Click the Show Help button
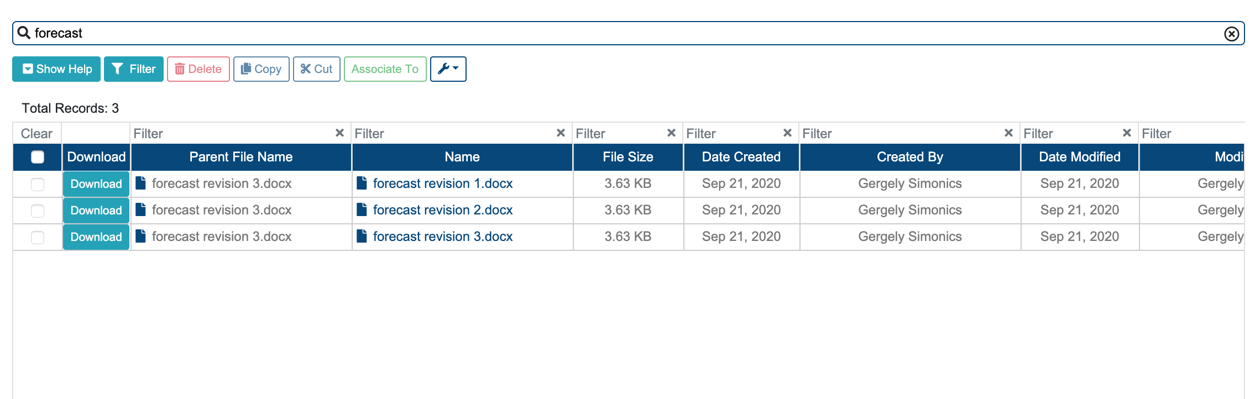Screen dimensions: 1255x399 (x=56, y=69)
